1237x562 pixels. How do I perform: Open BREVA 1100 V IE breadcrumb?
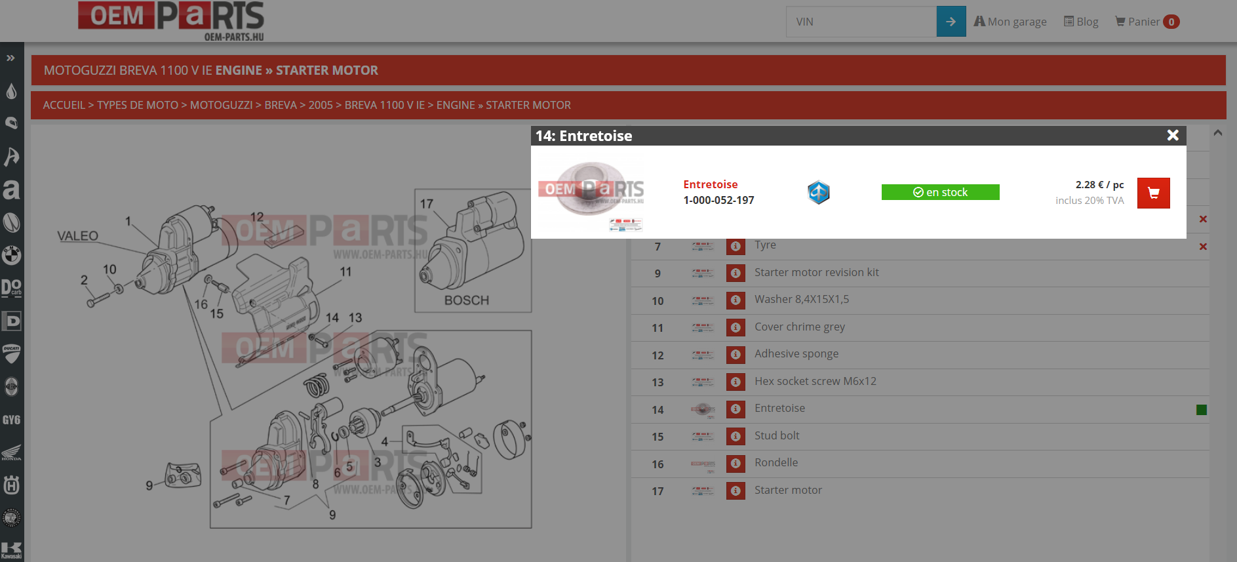[385, 105]
